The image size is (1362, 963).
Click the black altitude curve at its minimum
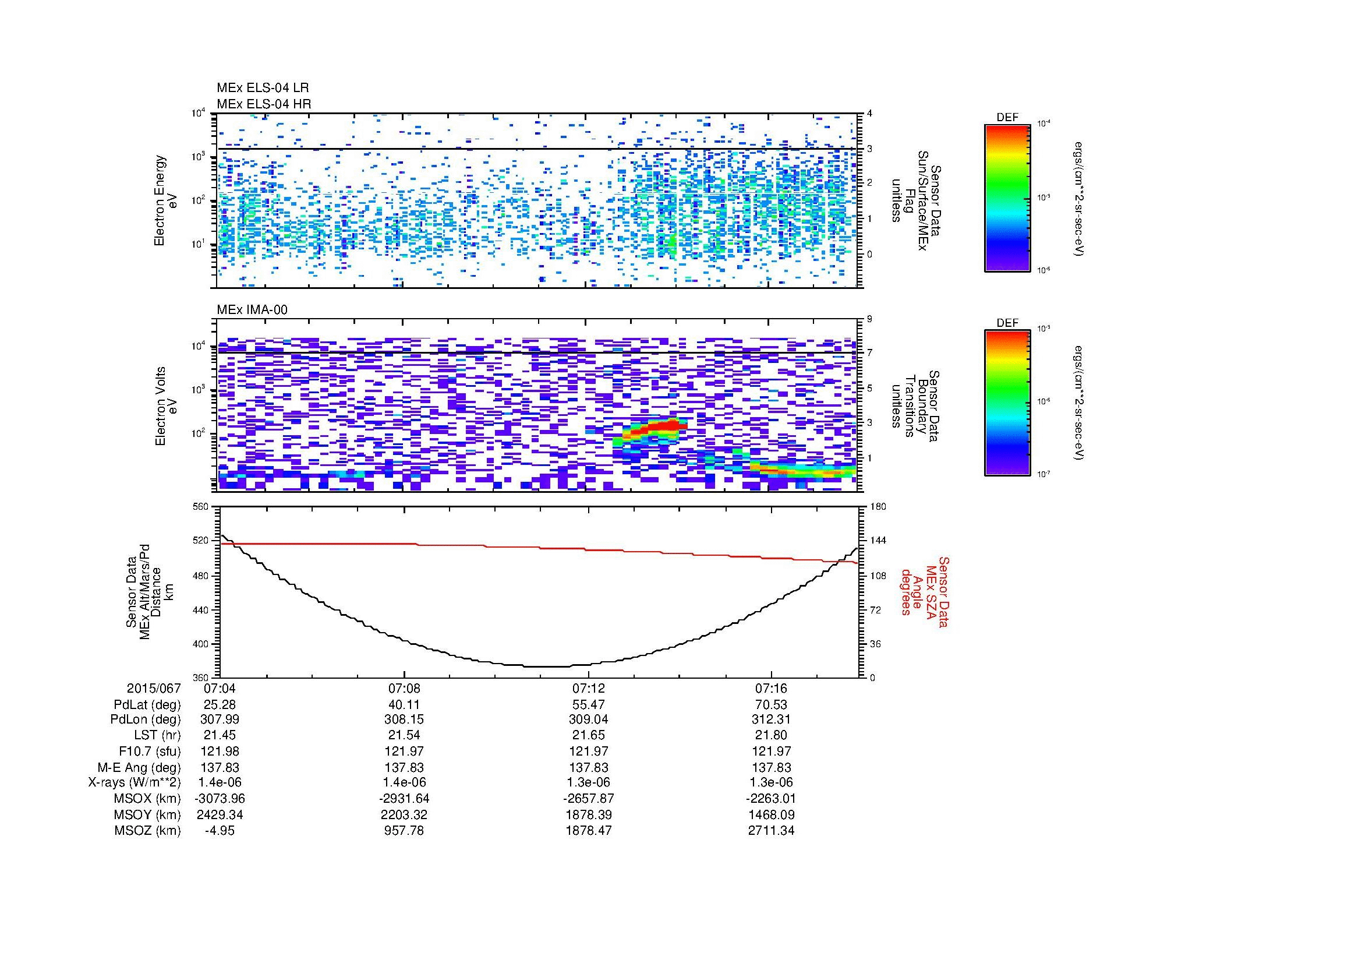[546, 666]
